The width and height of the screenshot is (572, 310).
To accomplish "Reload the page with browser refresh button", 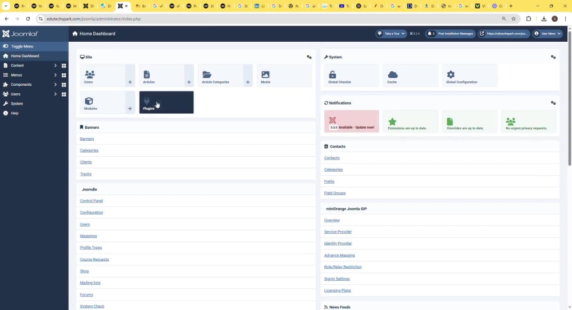I will tap(27, 19).
